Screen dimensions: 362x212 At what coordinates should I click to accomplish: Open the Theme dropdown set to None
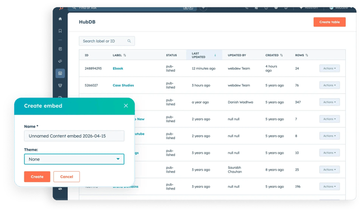[74, 159]
